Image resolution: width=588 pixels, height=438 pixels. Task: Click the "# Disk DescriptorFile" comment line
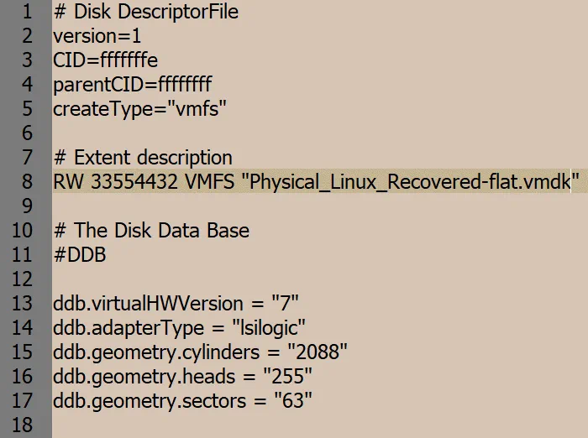pos(145,12)
